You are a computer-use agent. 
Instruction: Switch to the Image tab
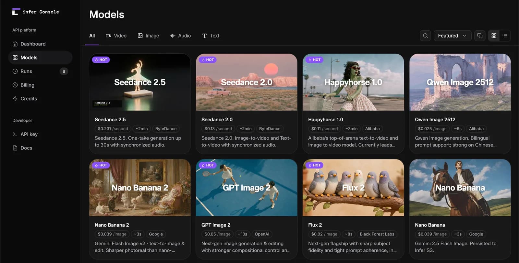148,36
